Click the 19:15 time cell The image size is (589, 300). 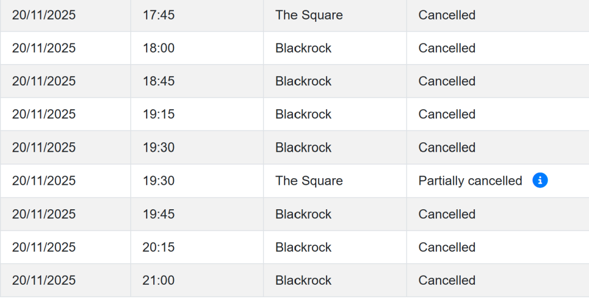click(159, 114)
